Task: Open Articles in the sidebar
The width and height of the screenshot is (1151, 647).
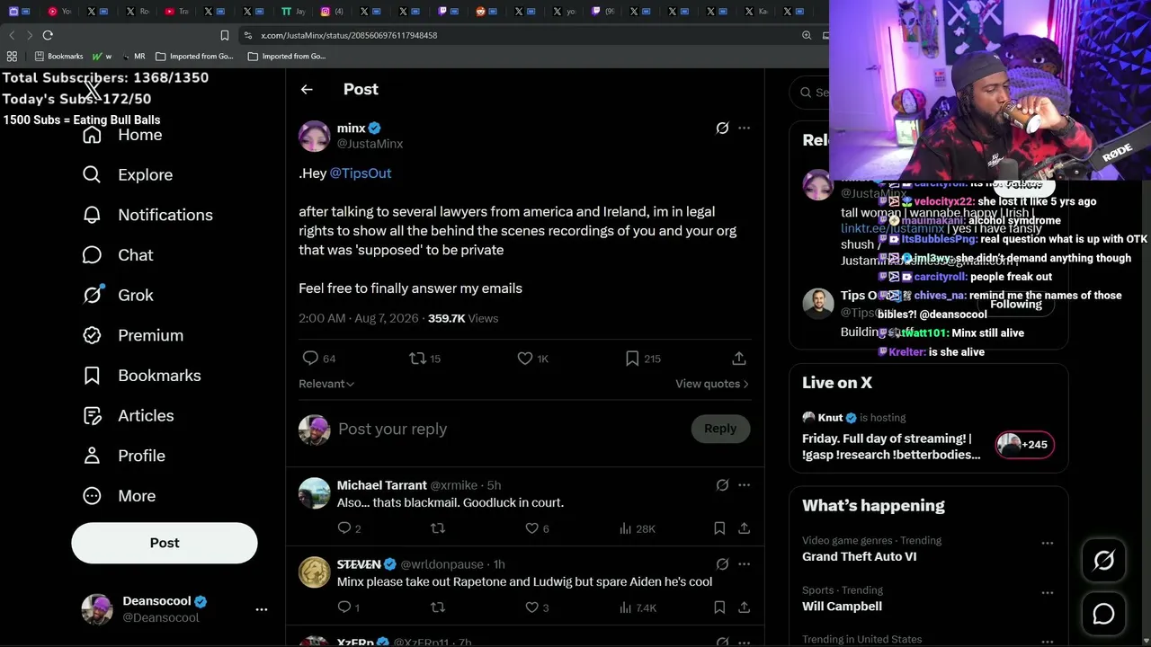Action: point(128,415)
